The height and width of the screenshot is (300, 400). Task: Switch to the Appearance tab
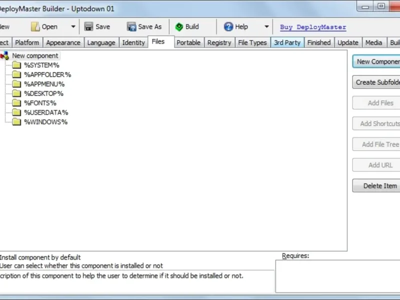pyautogui.click(x=63, y=42)
